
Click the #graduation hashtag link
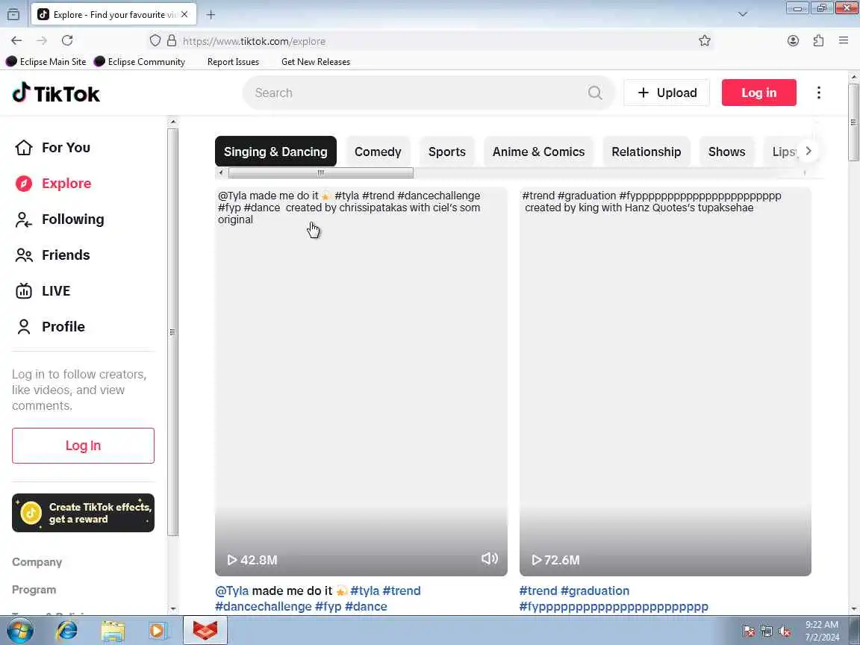(595, 591)
